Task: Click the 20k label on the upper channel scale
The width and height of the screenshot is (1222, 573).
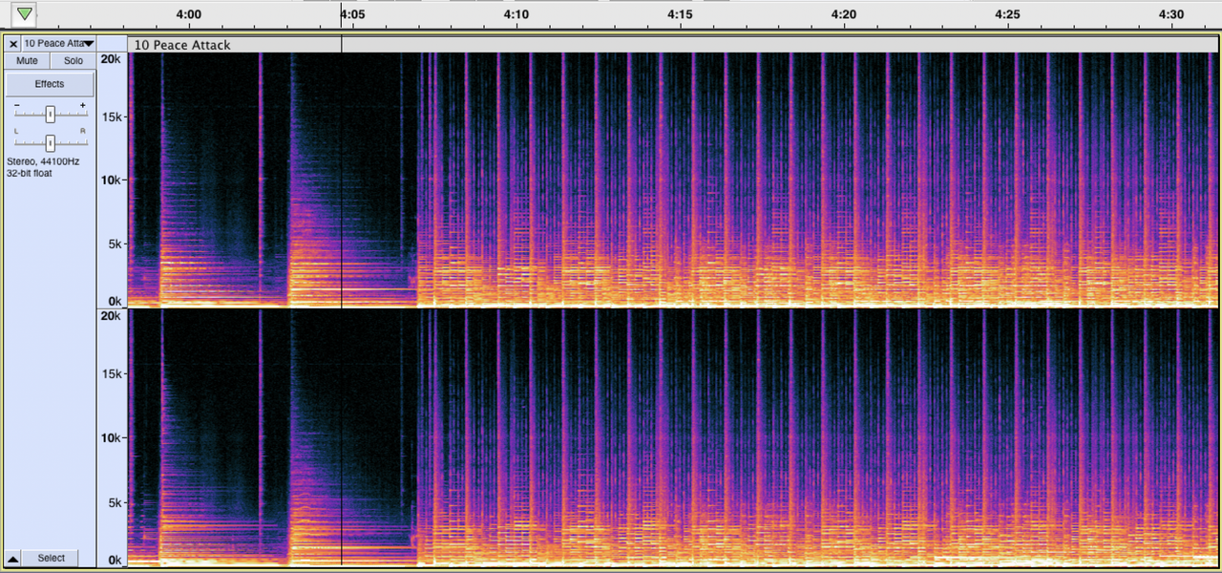Action: [111, 59]
